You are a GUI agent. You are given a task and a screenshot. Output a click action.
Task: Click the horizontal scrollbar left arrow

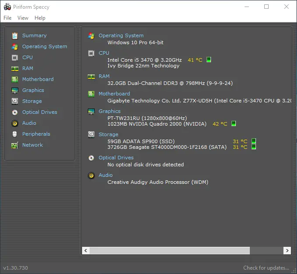point(86,250)
